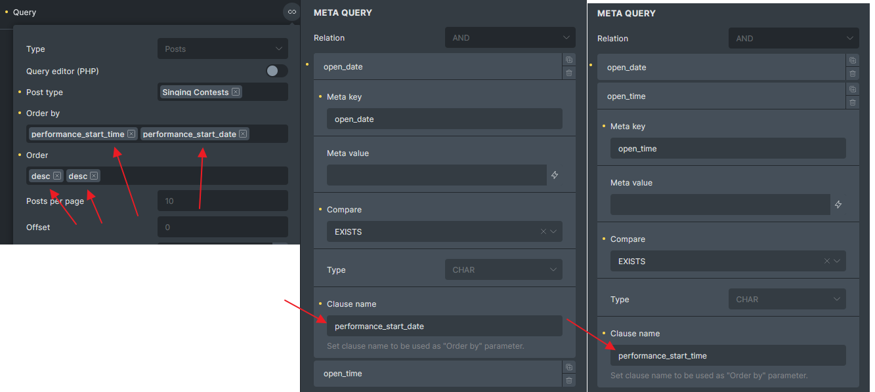Image resolution: width=875 pixels, height=392 pixels.
Task: Remove the first desc order tag
Action: (57, 176)
